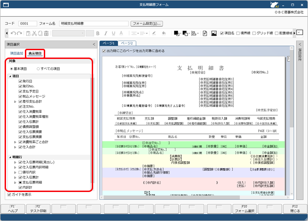Select すべての項目 radio button
The width and height of the screenshot is (308, 221).
point(38,69)
